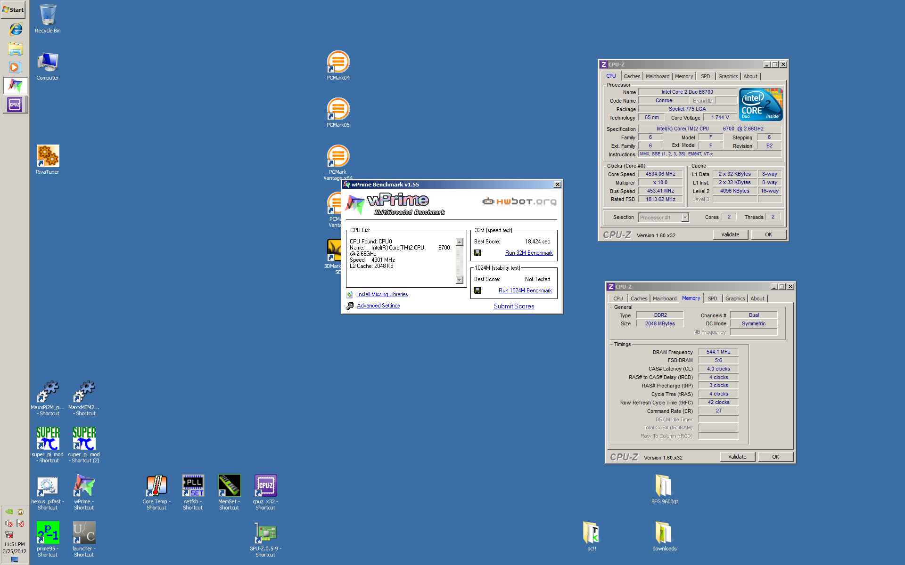Switch to Caches tab in top CPU-Z
The width and height of the screenshot is (905, 565).
coord(632,76)
